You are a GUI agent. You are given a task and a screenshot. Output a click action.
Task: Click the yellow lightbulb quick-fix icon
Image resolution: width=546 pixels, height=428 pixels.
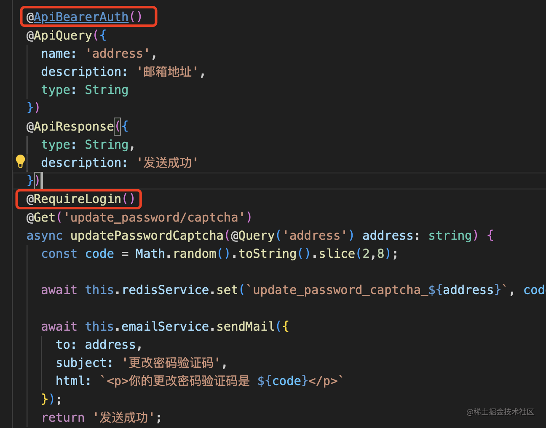(x=20, y=161)
